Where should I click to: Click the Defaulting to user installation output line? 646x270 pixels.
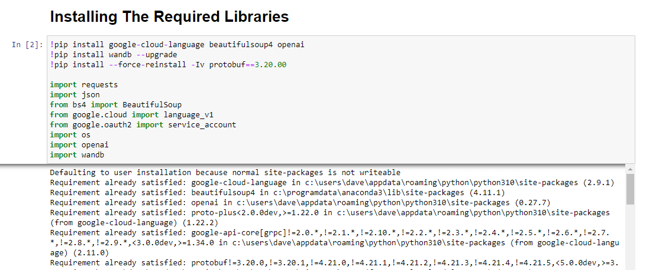pos(225,173)
